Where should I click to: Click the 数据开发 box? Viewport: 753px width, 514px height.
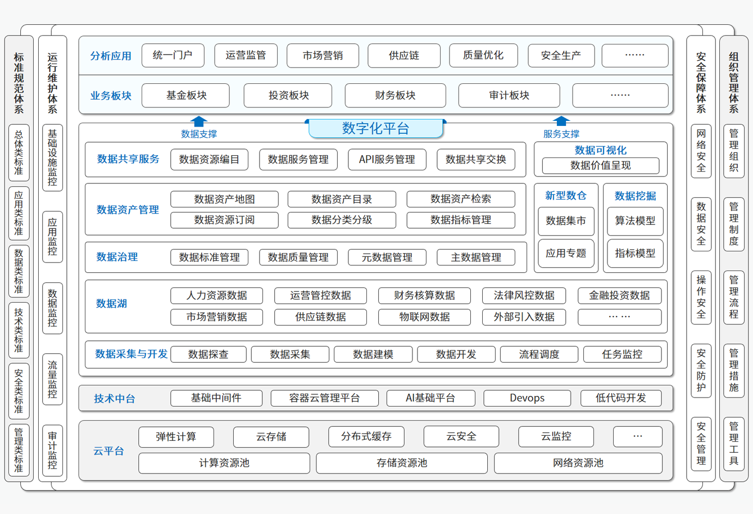[x=456, y=354]
